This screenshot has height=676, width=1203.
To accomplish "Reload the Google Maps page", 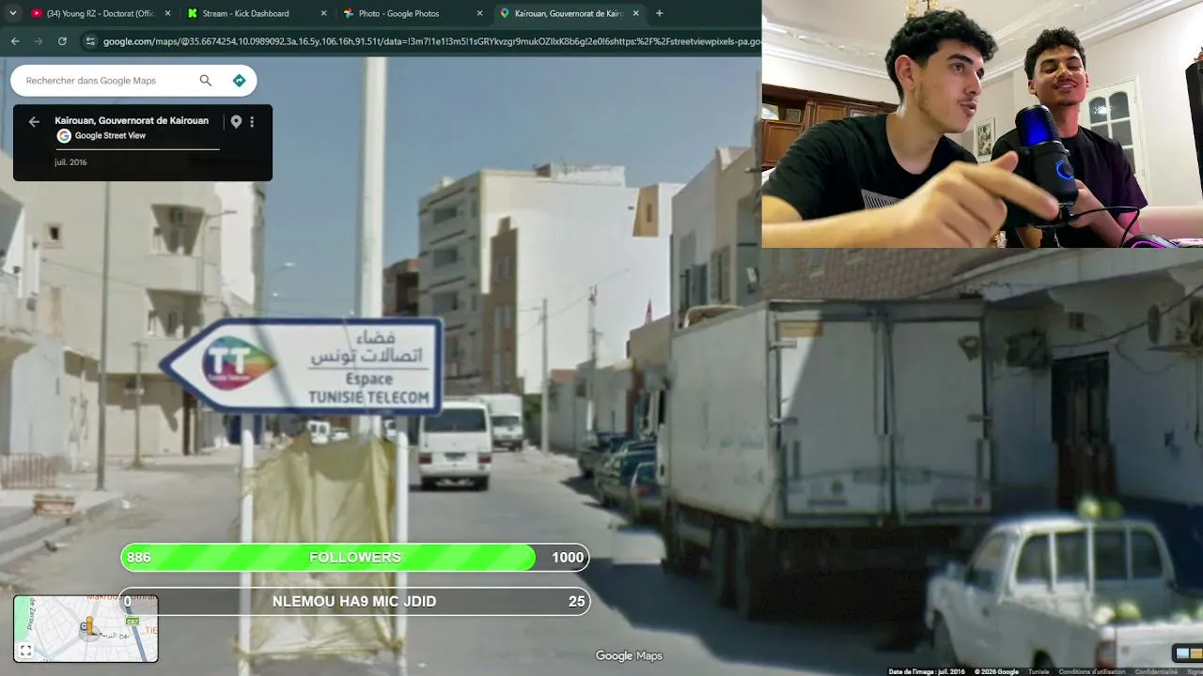I will (62, 41).
